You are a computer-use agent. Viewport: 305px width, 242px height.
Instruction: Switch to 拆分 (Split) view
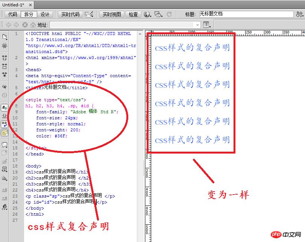click(29, 14)
